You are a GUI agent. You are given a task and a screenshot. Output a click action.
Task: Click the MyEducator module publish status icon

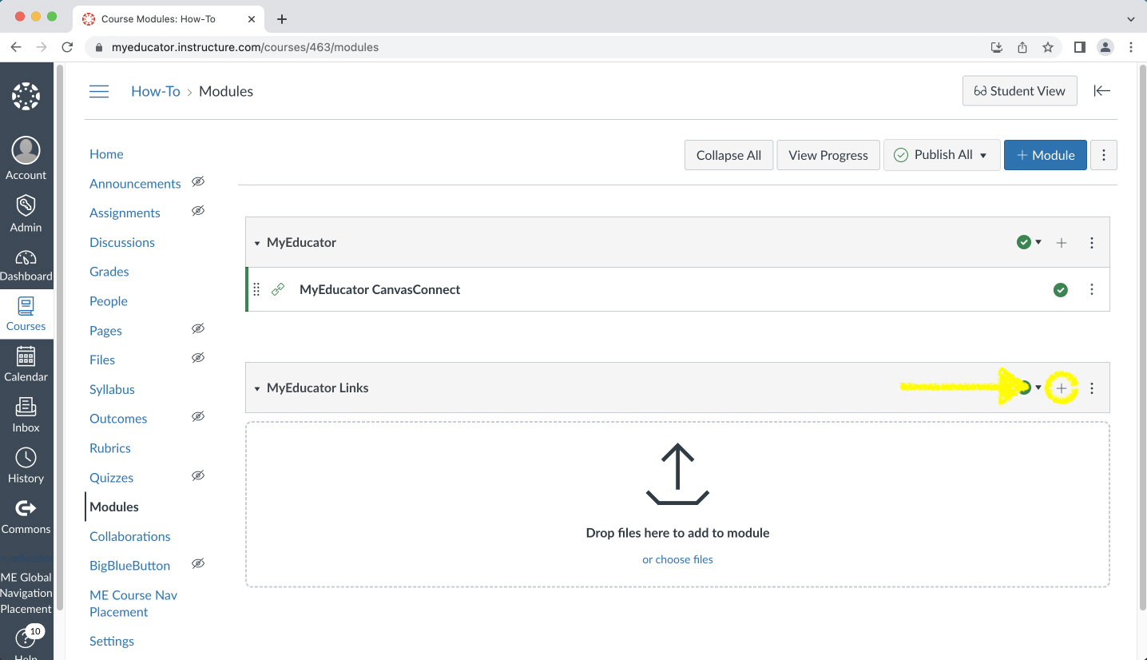[x=1024, y=242]
